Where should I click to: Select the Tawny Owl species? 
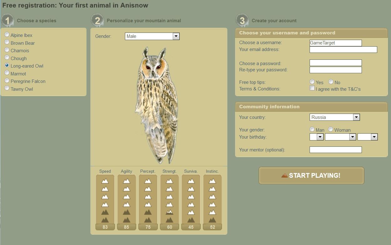(x=7, y=88)
